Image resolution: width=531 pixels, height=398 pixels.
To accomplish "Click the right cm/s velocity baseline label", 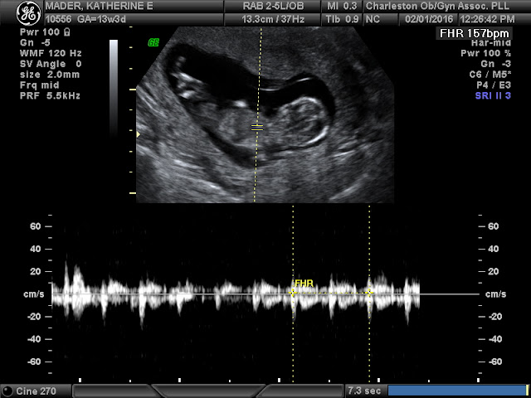I will tap(496, 294).
